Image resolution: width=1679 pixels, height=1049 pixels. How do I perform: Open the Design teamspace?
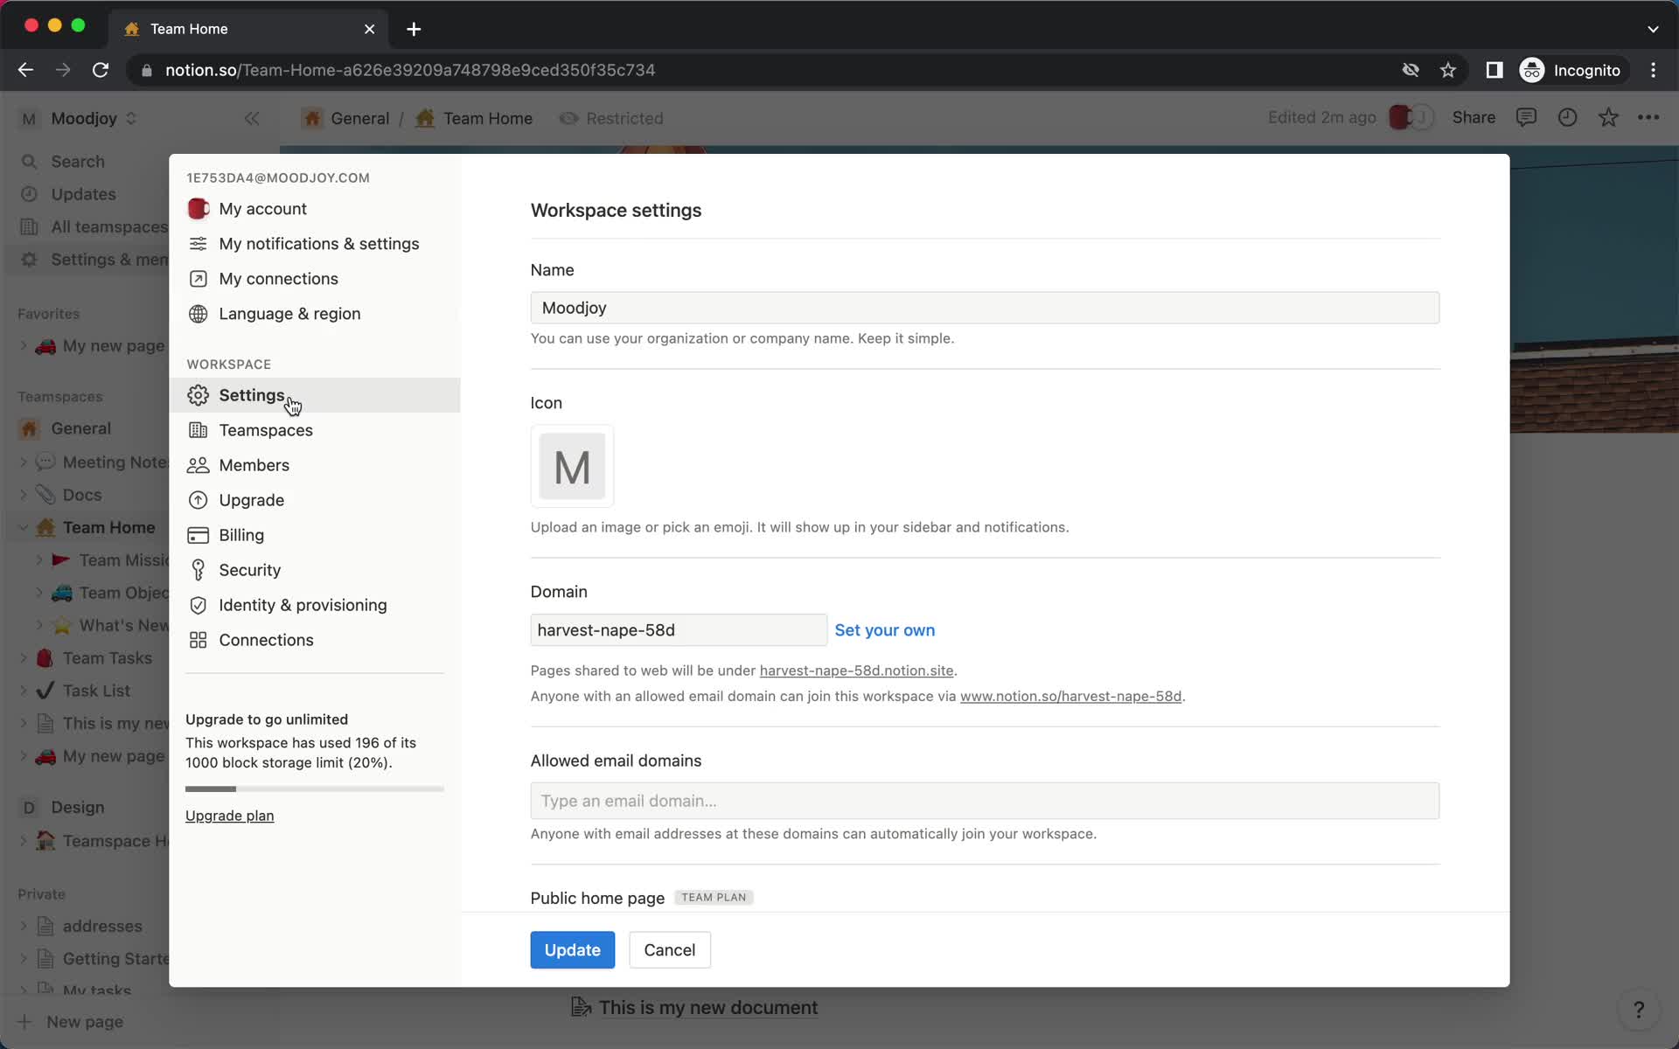click(x=77, y=807)
